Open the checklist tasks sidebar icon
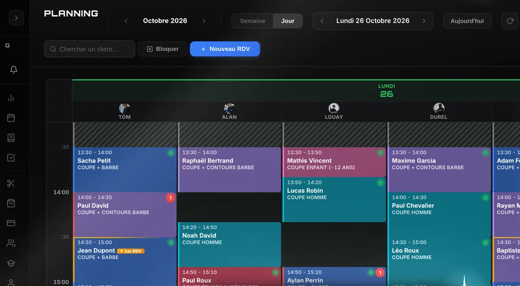This screenshot has width=520, height=286. click(x=11, y=158)
